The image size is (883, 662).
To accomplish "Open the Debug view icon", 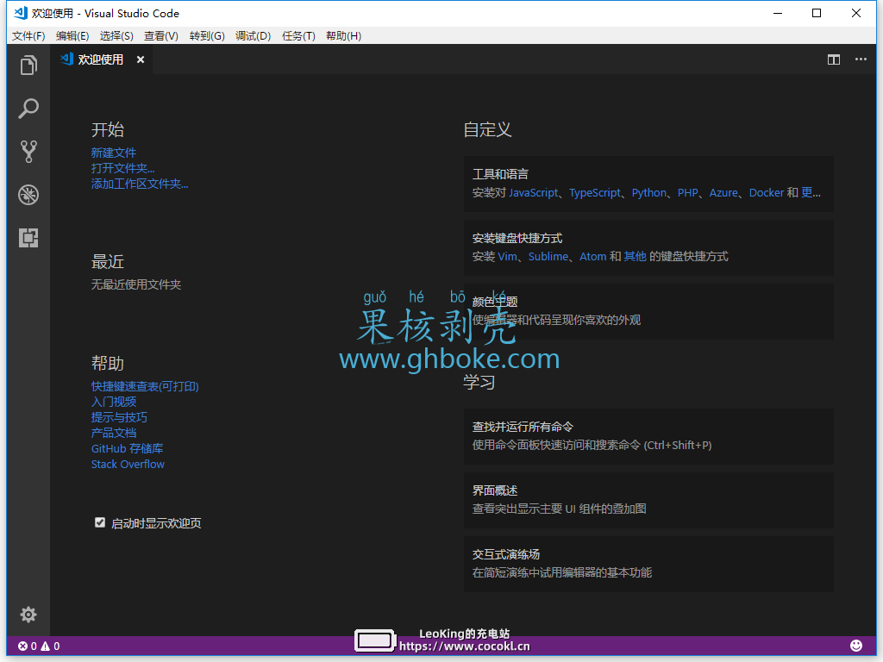I will click(28, 195).
